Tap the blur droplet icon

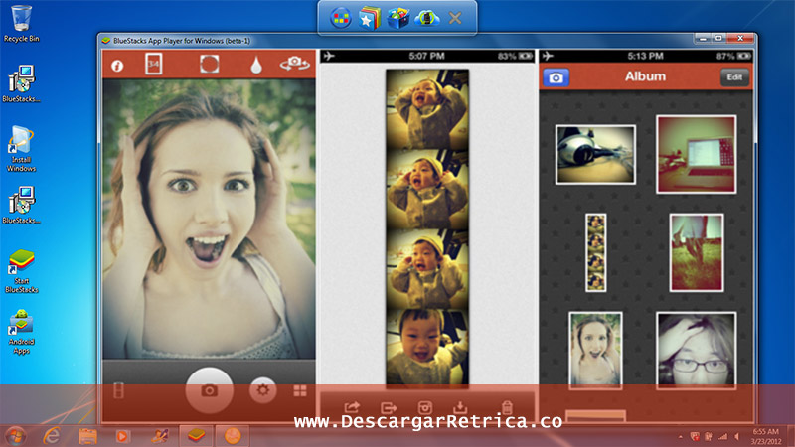pos(256,65)
